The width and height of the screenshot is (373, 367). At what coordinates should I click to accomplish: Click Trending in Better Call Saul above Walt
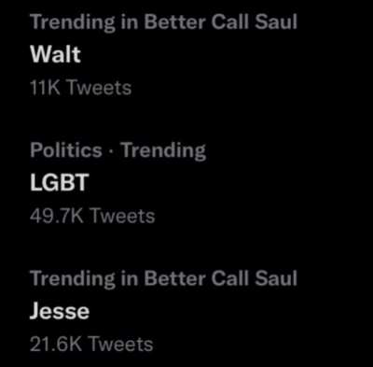(x=163, y=22)
